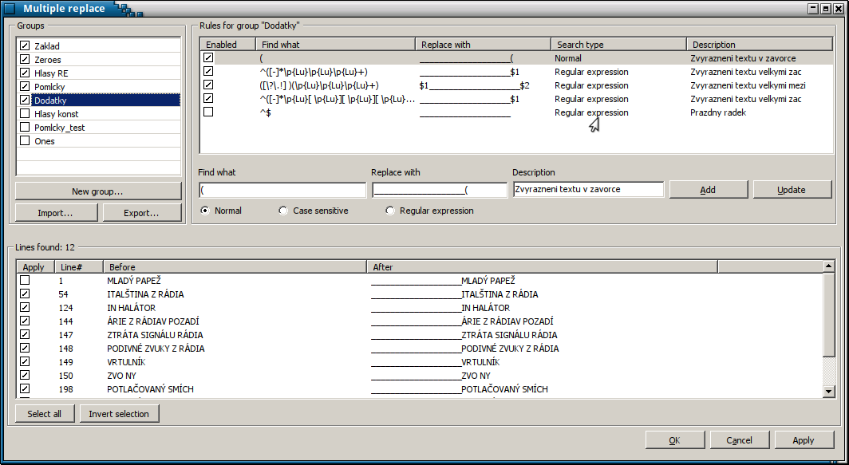Import replace rules

point(55,212)
